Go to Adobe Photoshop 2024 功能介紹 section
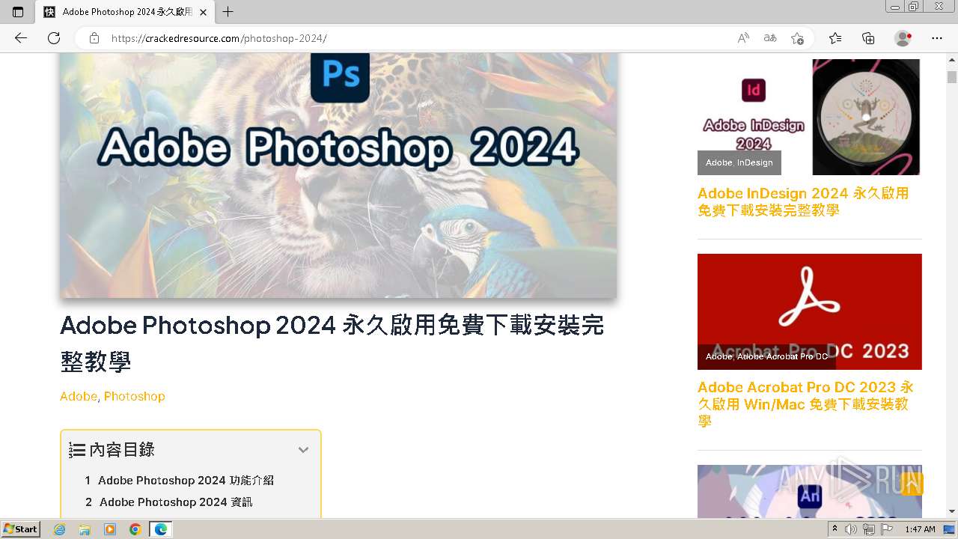Image resolution: width=958 pixels, height=539 pixels. (186, 481)
